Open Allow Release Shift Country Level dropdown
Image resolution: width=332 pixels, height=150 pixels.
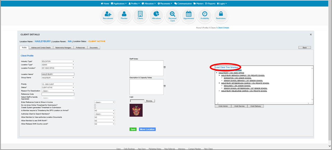[104, 124]
